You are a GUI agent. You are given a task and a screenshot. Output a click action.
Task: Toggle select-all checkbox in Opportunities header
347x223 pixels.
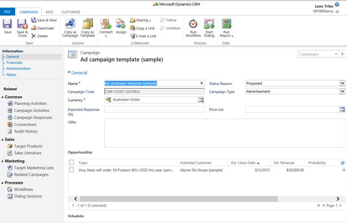(x=72, y=162)
